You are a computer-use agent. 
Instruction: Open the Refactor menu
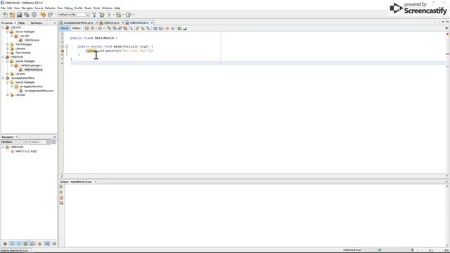50,8
